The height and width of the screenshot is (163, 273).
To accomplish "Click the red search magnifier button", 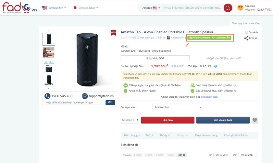I will 228,8.
